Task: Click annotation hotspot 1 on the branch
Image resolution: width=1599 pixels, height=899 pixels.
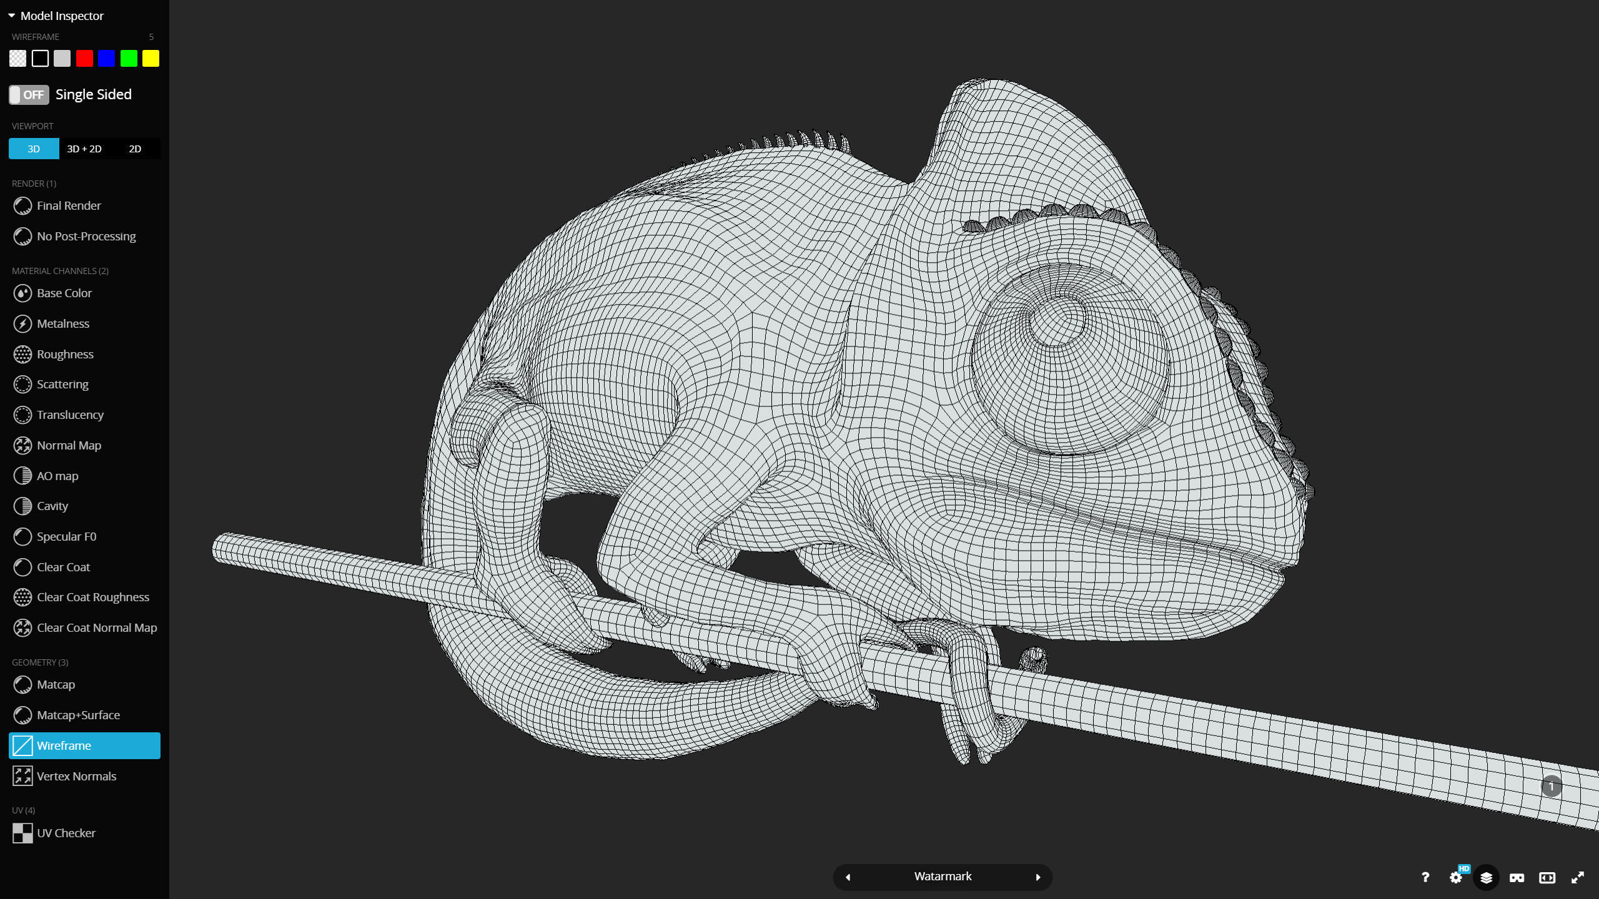Action: click(x=1552, y=787)
